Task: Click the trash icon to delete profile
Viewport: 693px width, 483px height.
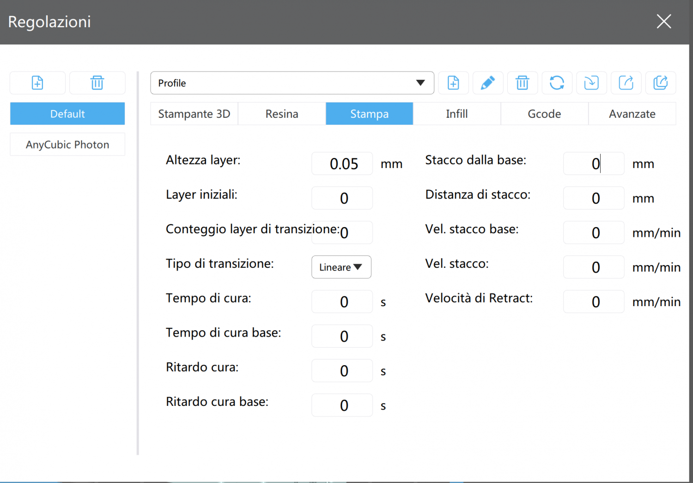Action: click(522, 83)
